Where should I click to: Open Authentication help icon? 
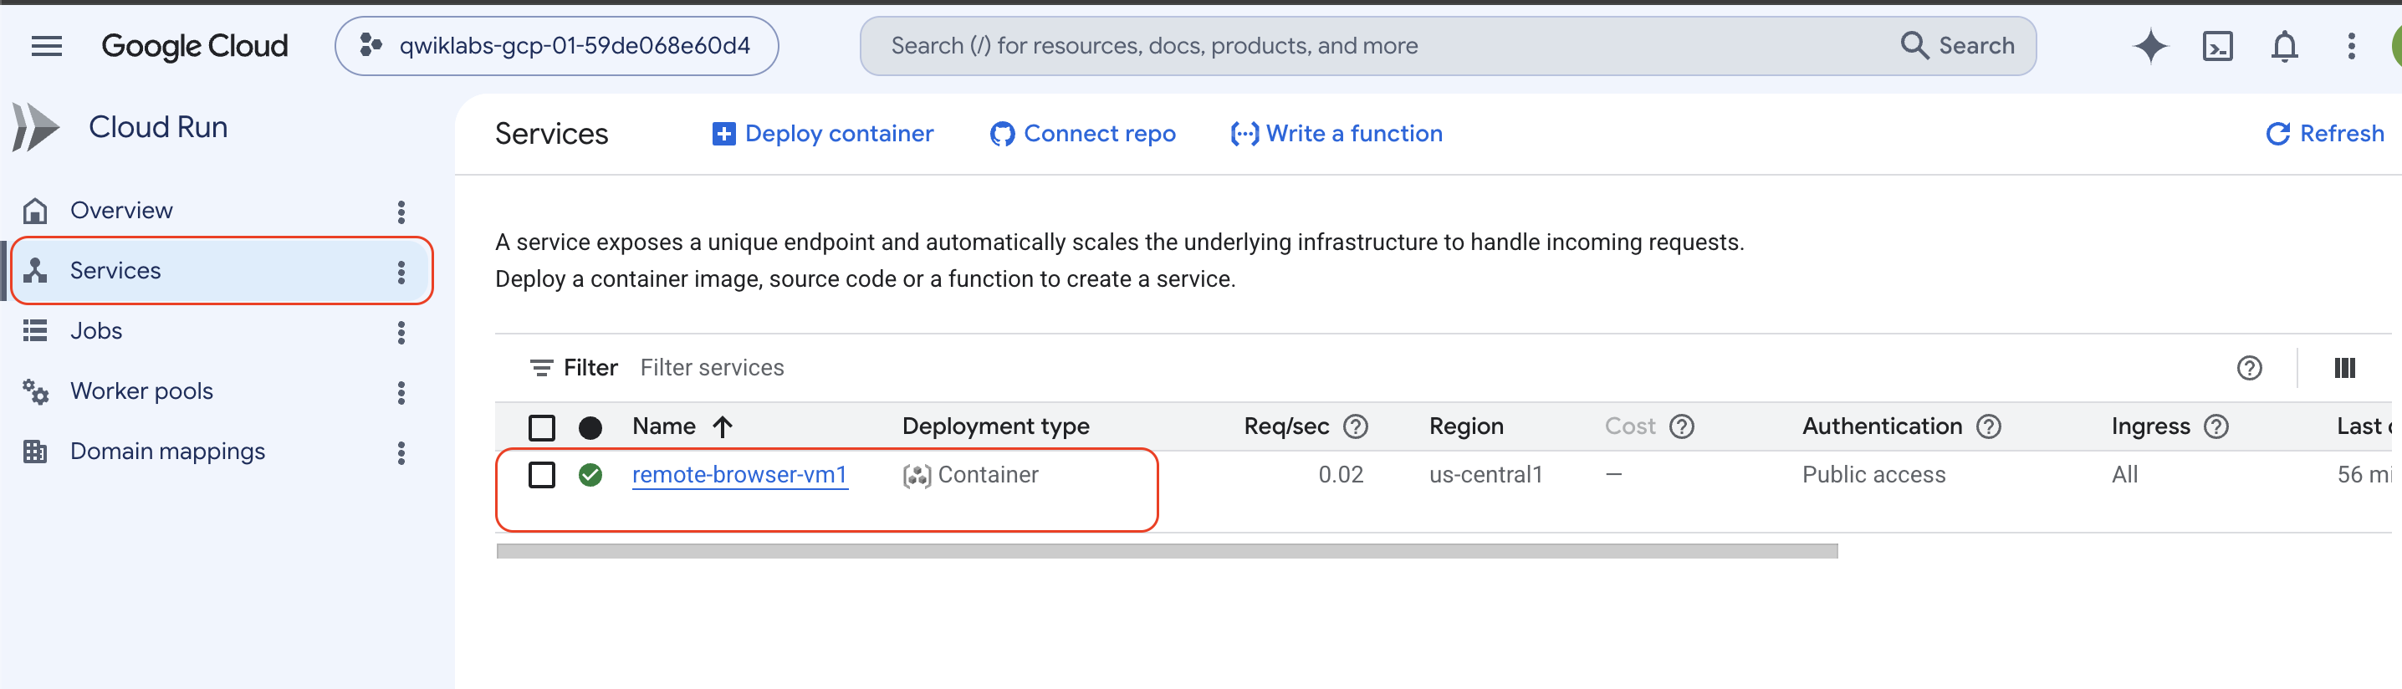[1988, 427]
